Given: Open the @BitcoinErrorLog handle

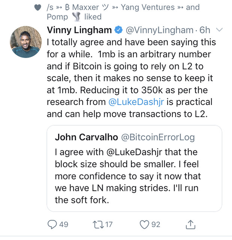Looking at the screenshot, I should pyautogui.click(x=158, y=137).
